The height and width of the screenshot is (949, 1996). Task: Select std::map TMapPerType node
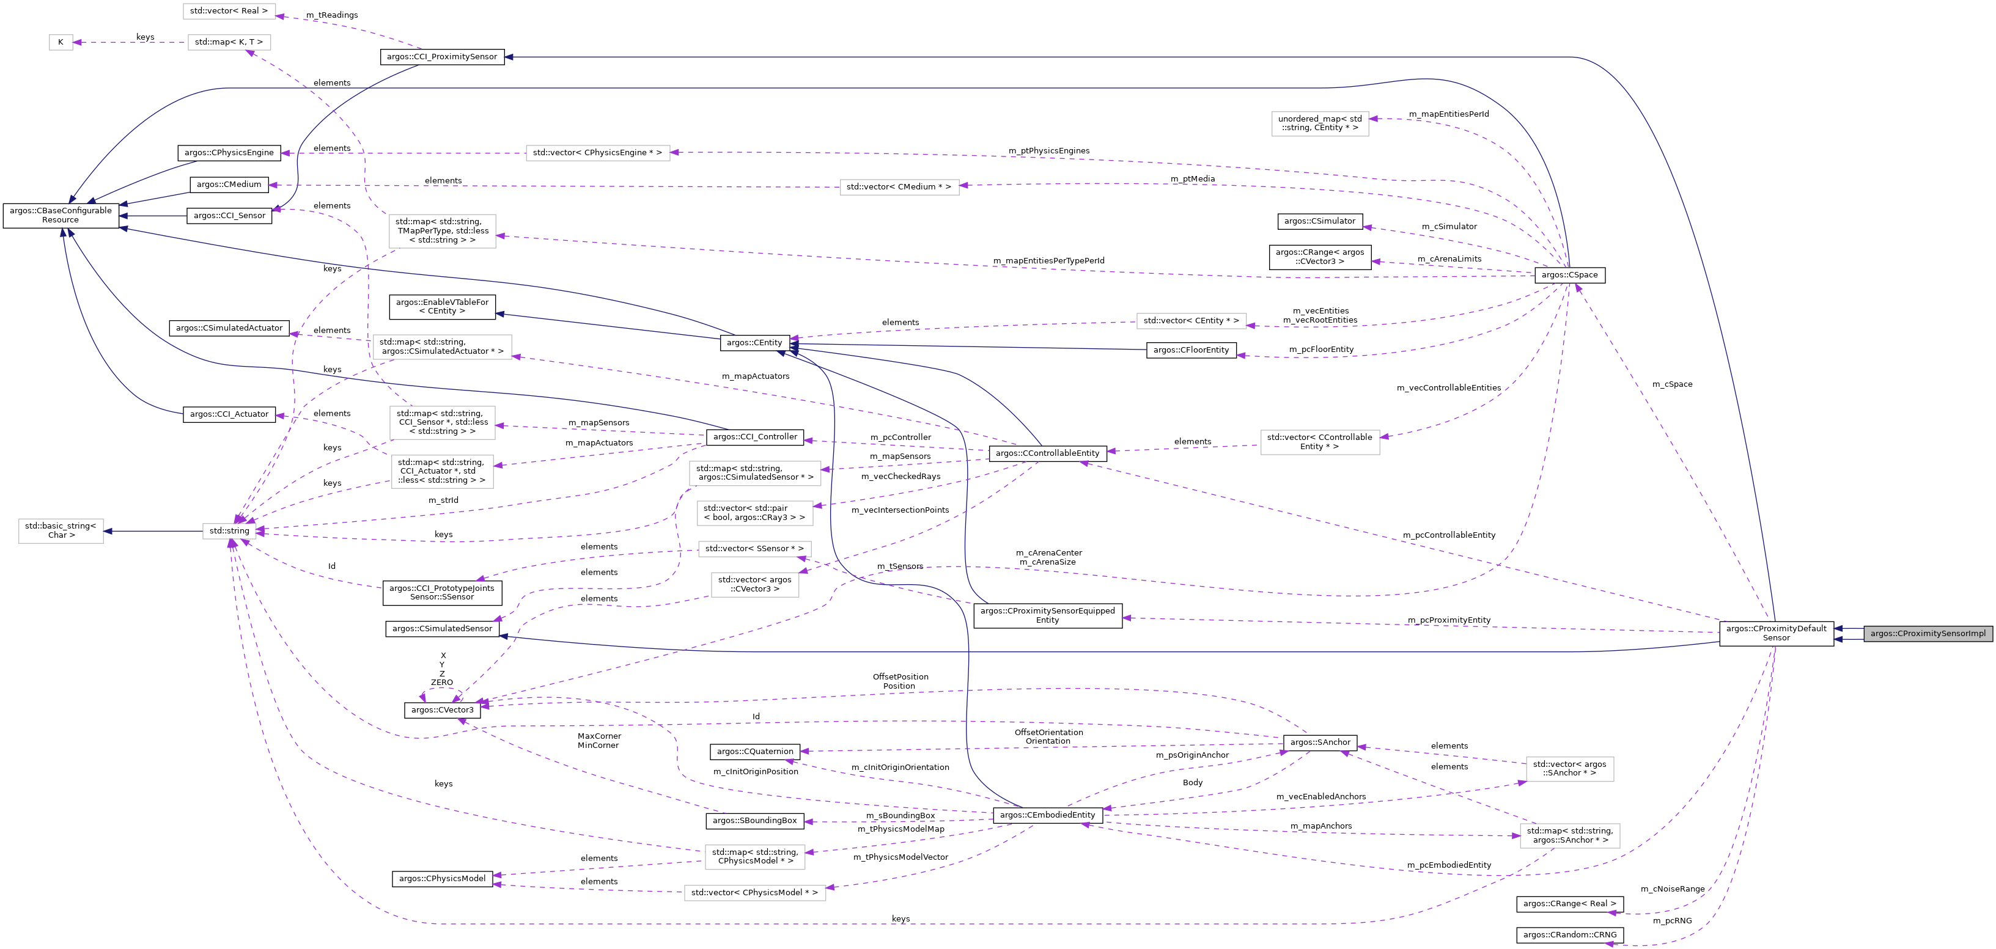tap(443, 231)
